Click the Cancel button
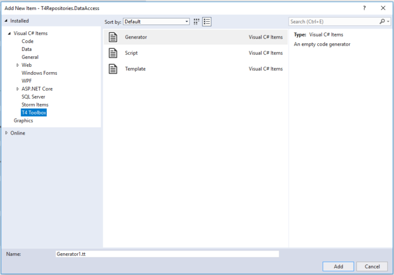 click(x=372, y=267)
